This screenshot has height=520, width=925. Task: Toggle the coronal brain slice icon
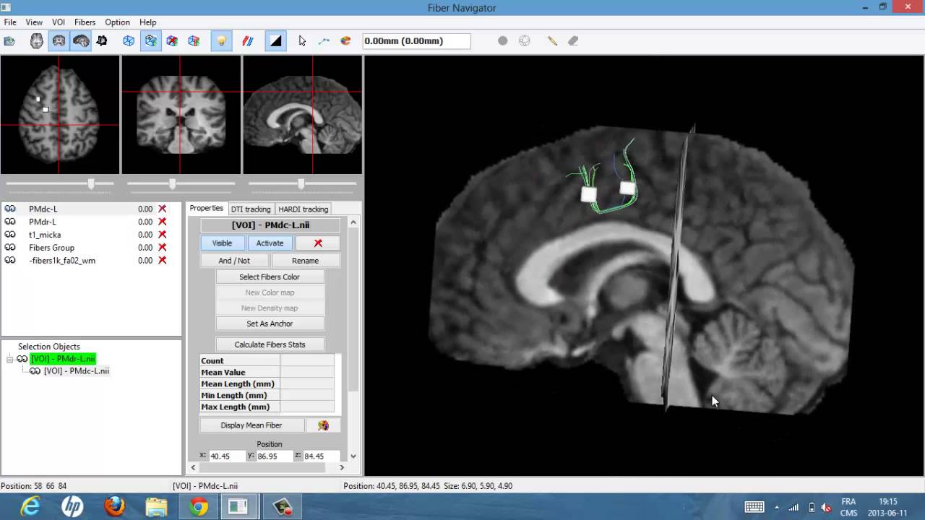point(59,41)
